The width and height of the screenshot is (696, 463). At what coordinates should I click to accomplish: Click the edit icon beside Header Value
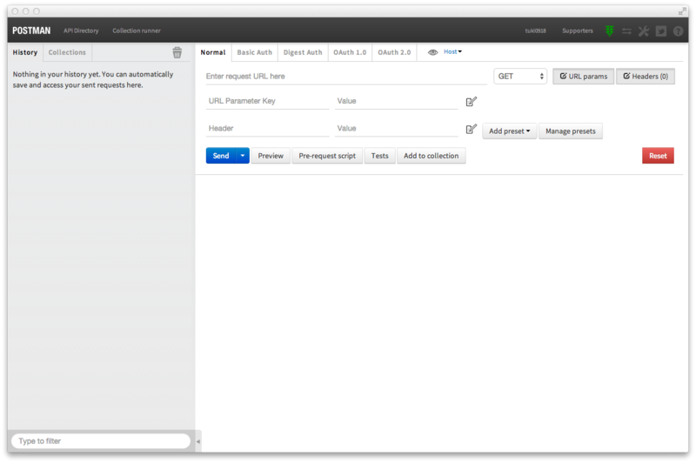[472, 129]
